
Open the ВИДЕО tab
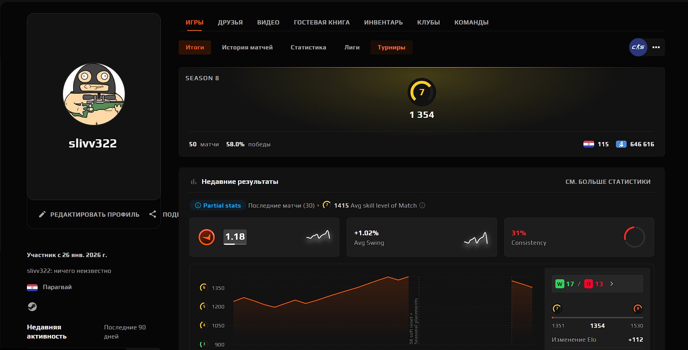coord(268,23)
